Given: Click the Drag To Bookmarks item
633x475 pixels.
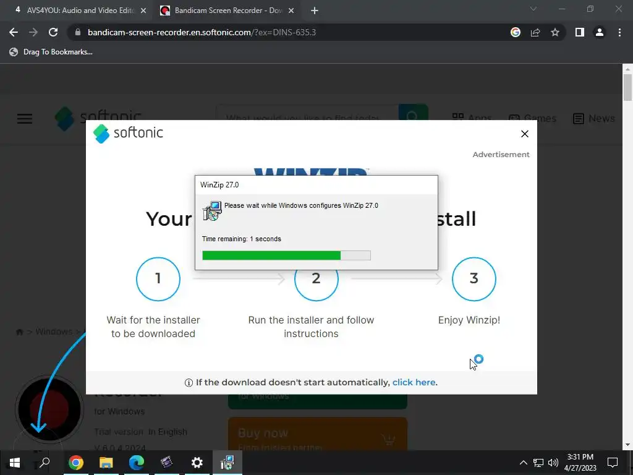Looking at the screenshot, I should coord(51,52).
